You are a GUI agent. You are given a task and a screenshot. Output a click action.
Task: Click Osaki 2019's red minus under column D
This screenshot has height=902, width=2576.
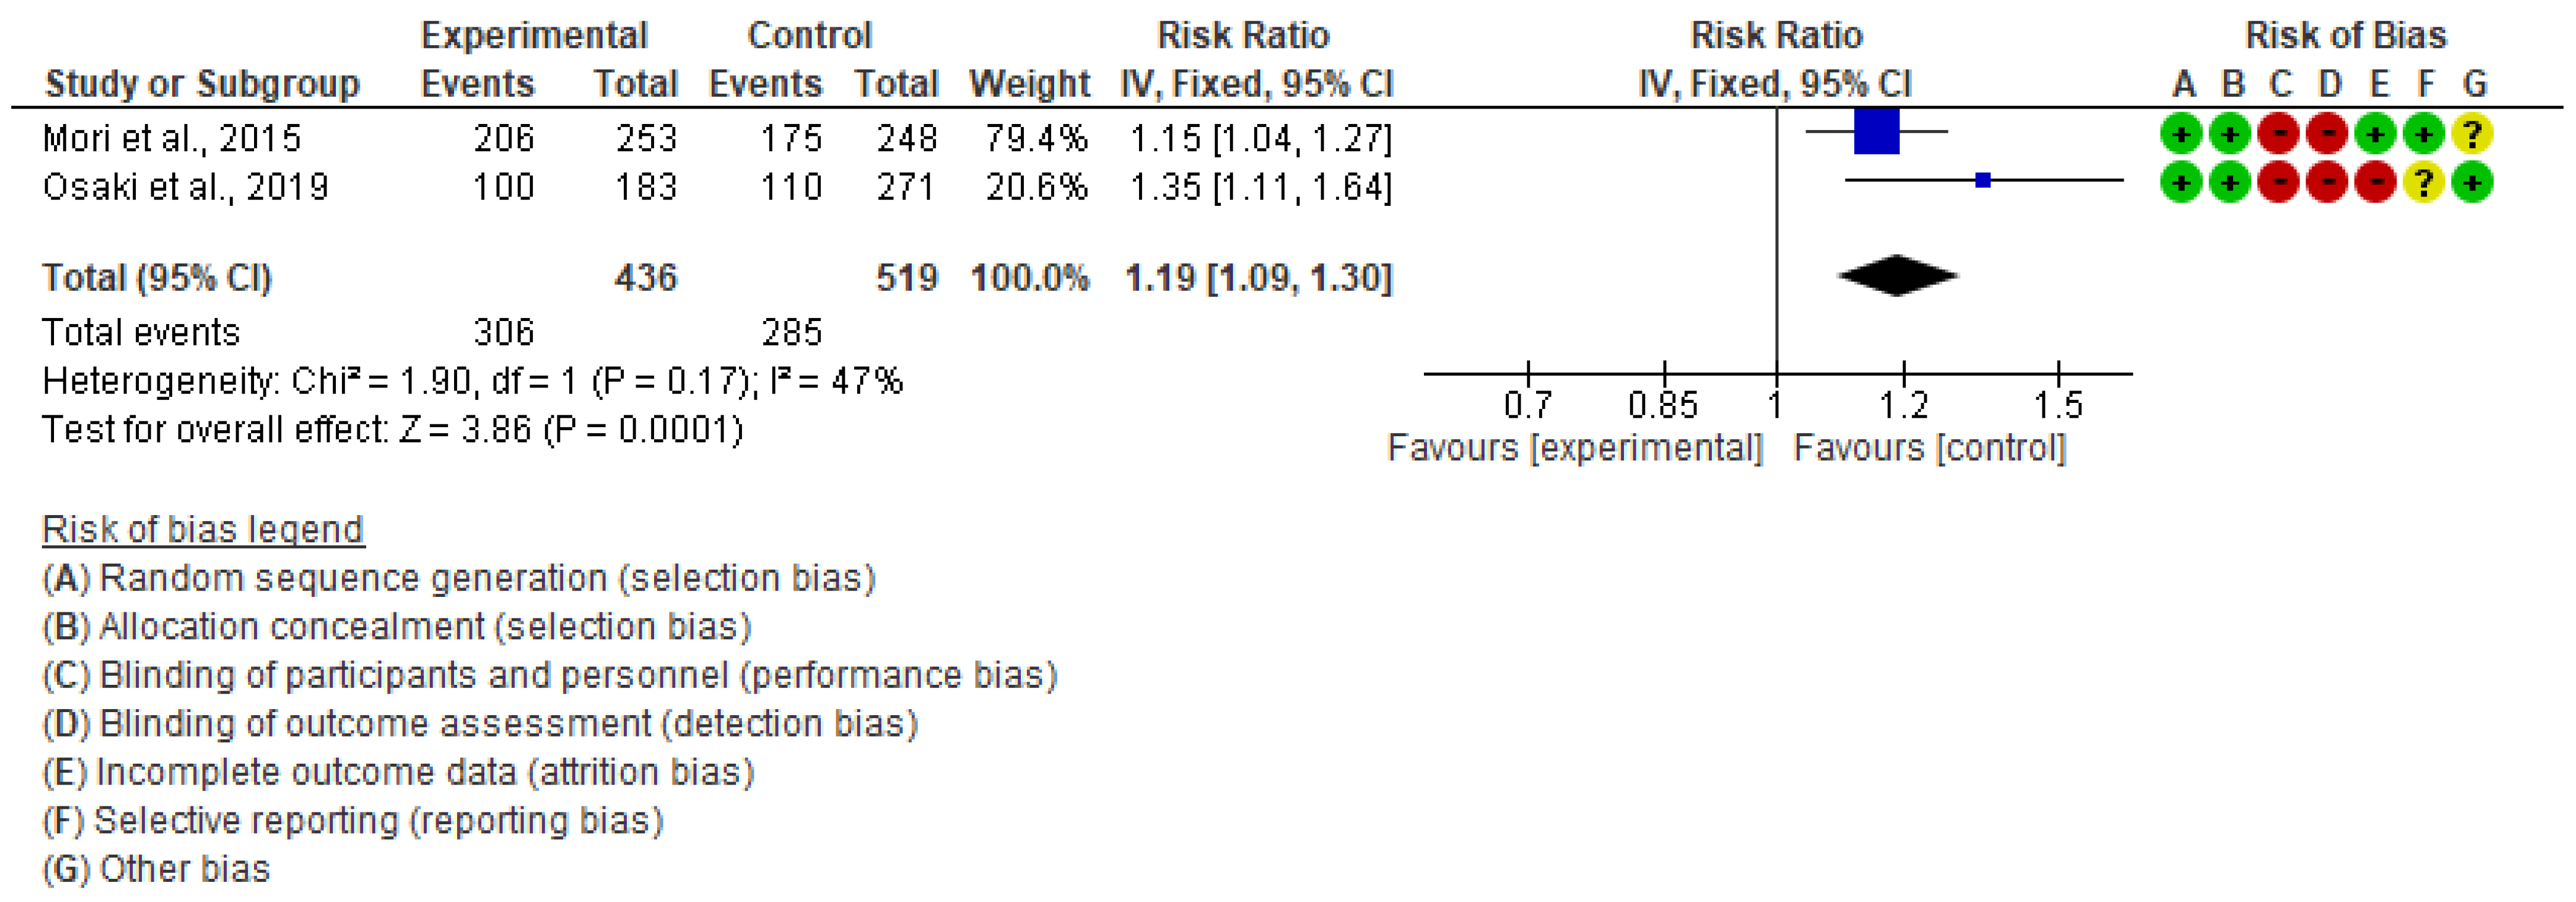point(2327,183)
